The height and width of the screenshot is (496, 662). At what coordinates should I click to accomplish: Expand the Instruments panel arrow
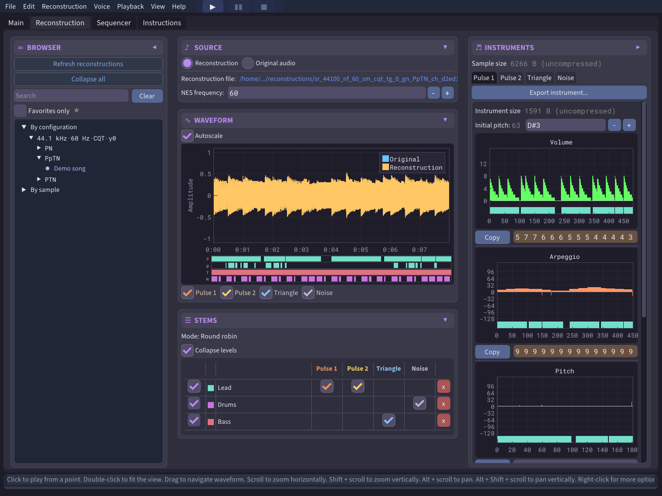638,47
